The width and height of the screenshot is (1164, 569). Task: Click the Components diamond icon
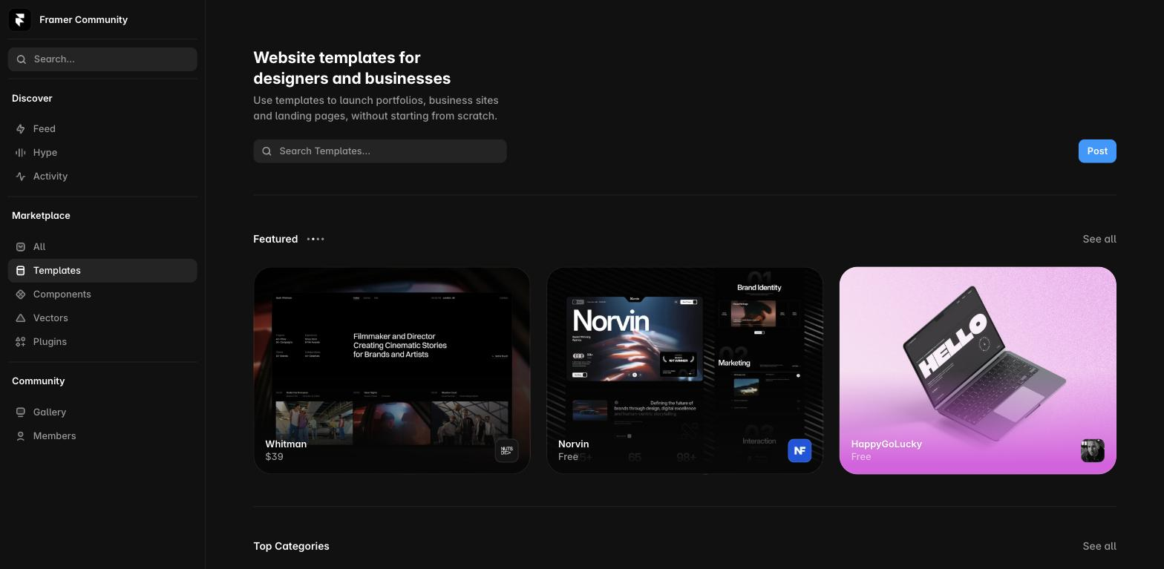click(x=21, y=295)
